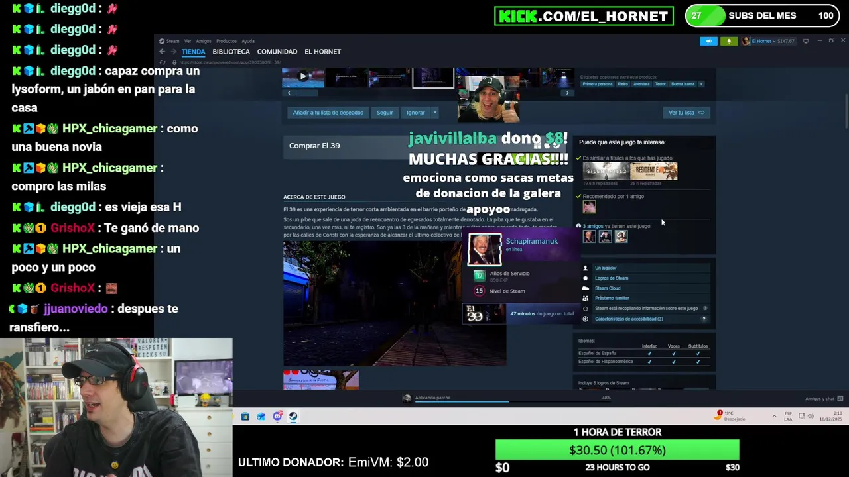Image resolution: width=849 pixels, height=477 pixels.
Task: Open Productos menu
Action: pyautogui.click(x=226, y=41)
